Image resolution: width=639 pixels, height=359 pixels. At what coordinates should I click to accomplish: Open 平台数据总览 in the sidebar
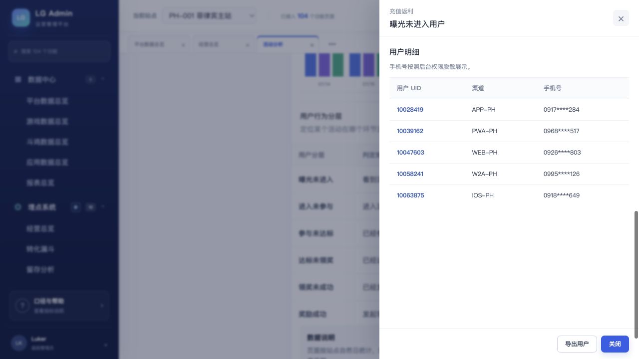47,101
